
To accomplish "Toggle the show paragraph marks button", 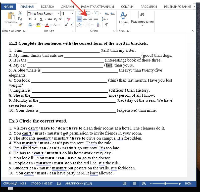I will 106,25.
